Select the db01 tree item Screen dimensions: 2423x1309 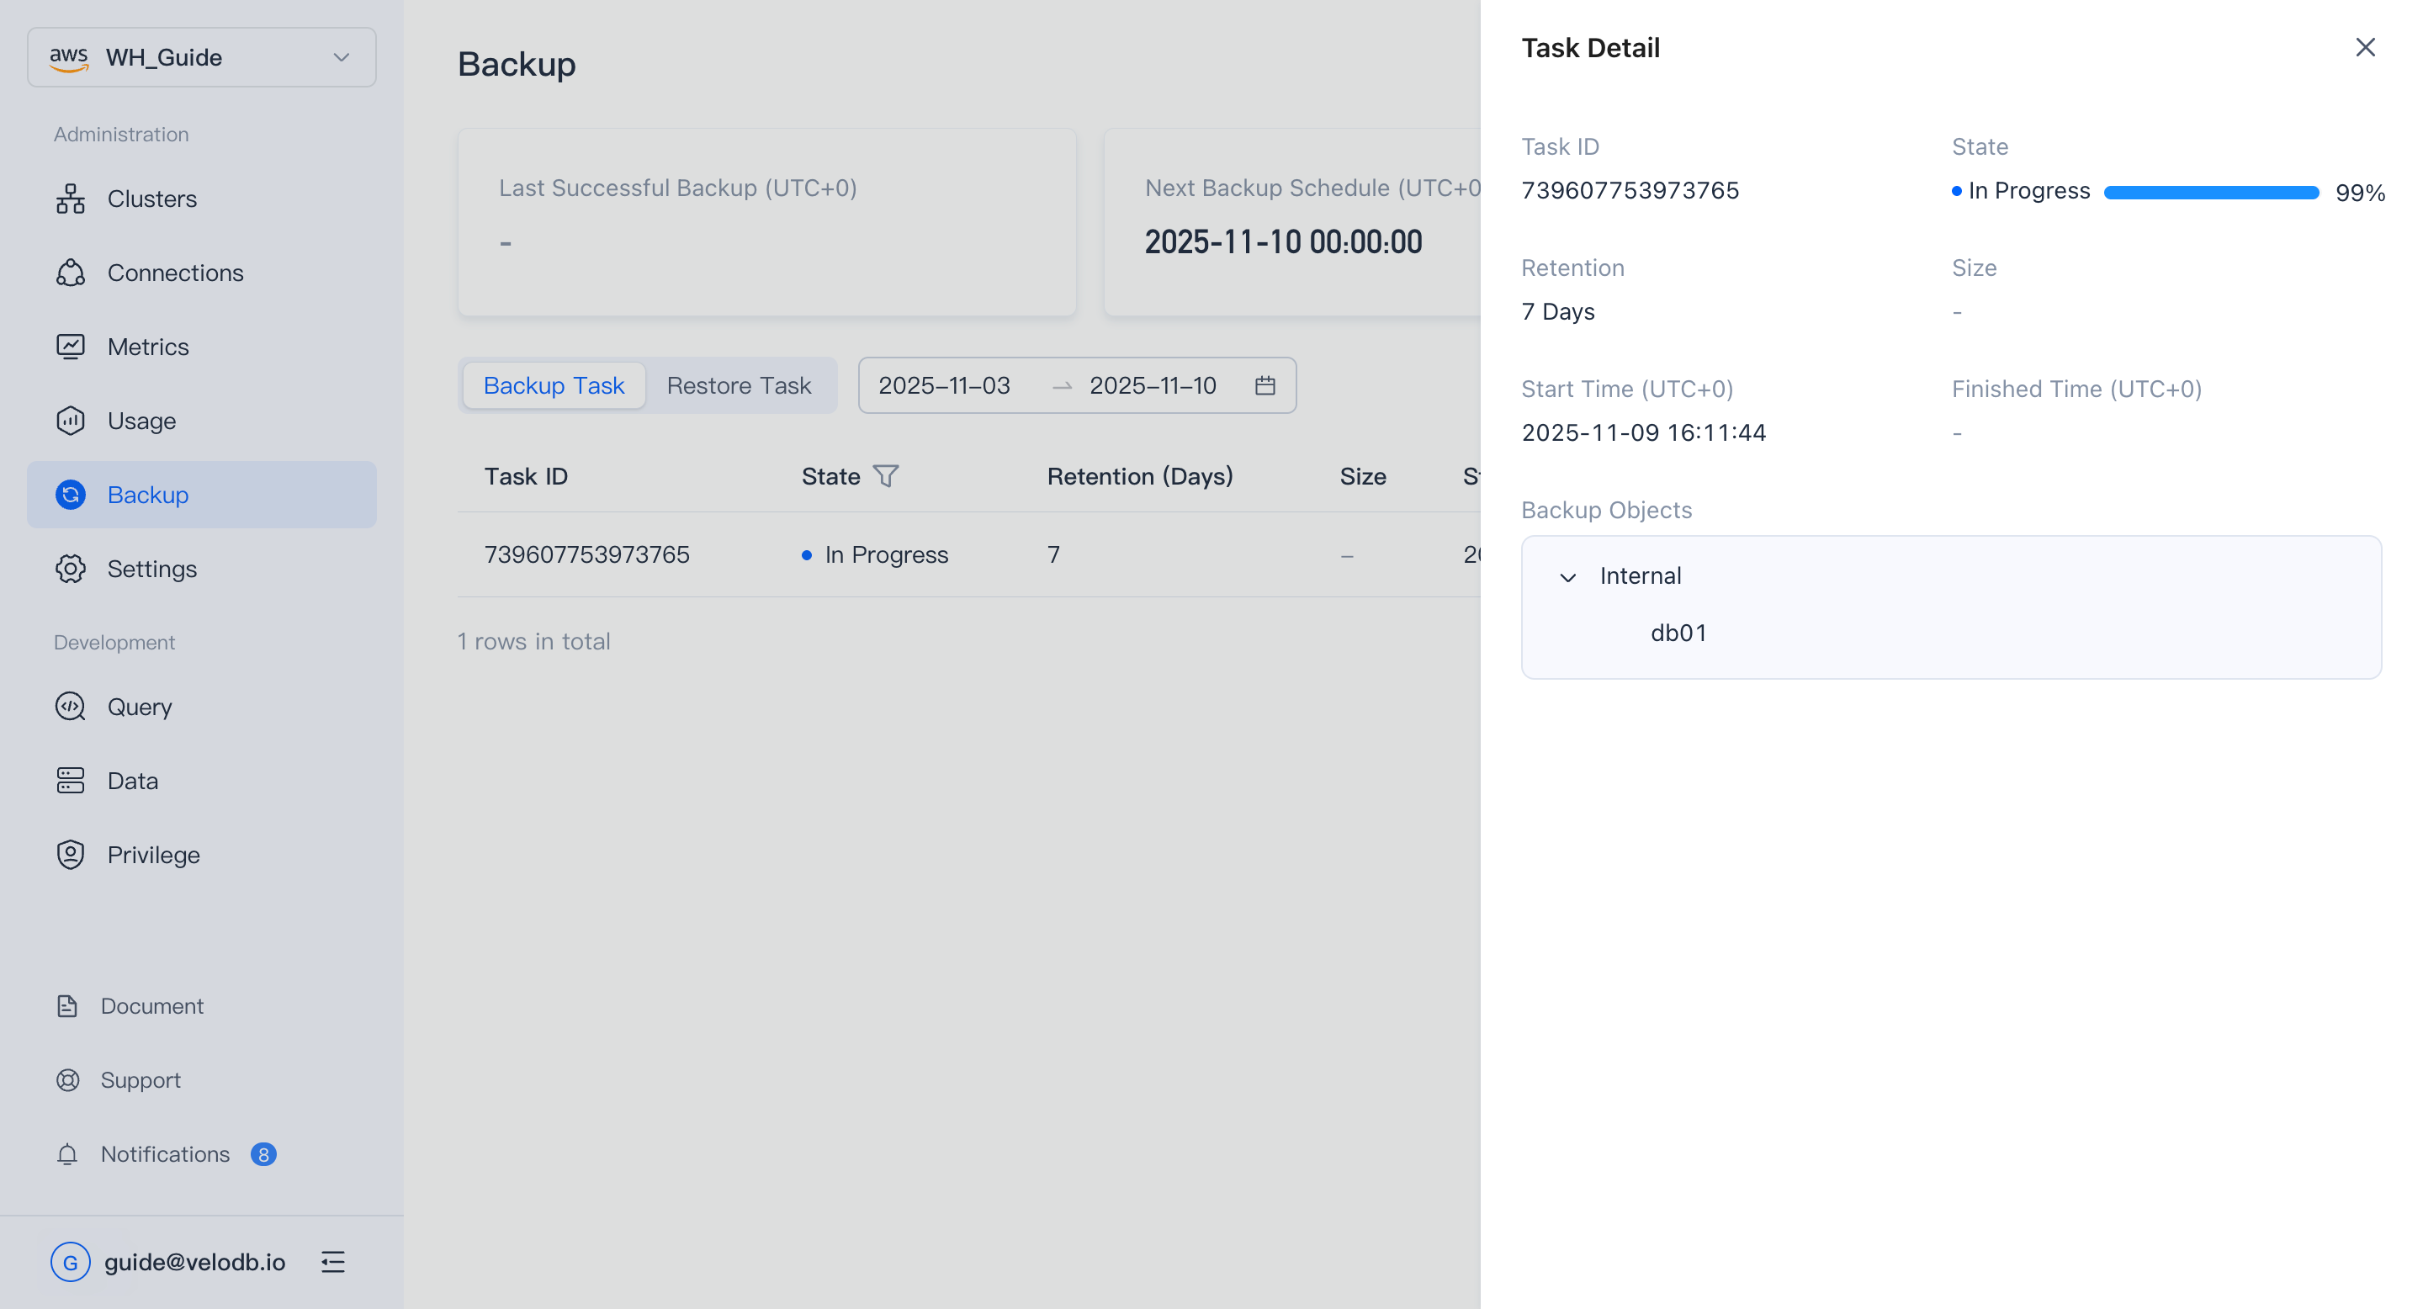[x=1678, y=633]
